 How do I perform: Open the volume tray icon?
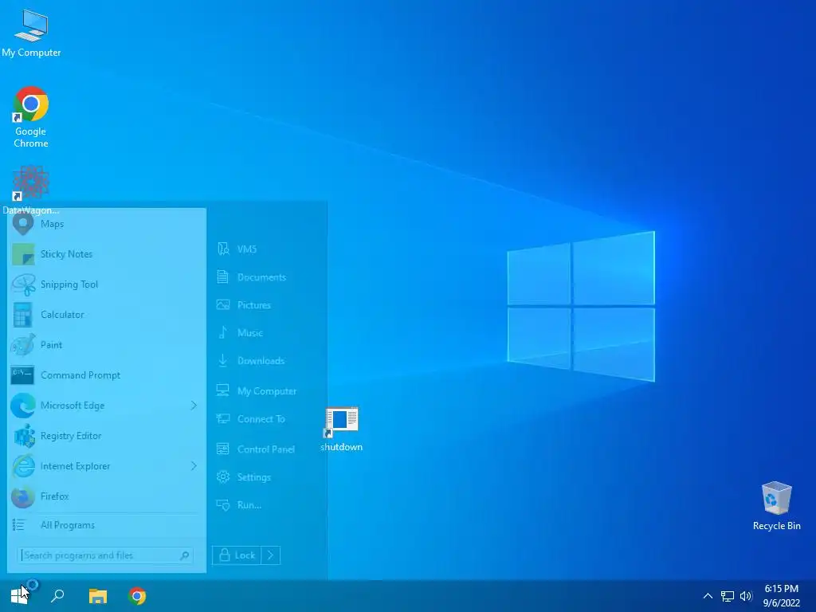click(x=746, y=596)
